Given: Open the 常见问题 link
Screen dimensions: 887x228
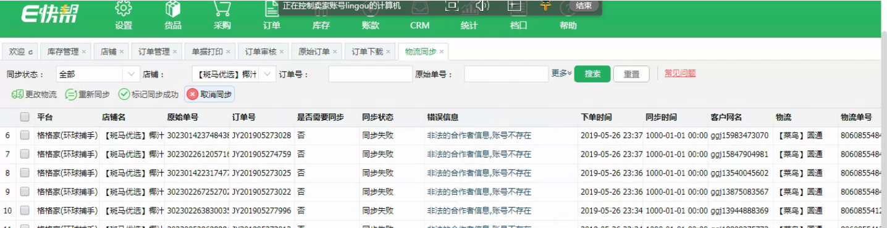Looking at the screenshot, I should click(x=680, y=73).
